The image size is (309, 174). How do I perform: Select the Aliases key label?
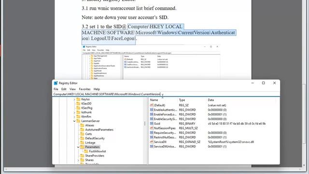(89, 125)
